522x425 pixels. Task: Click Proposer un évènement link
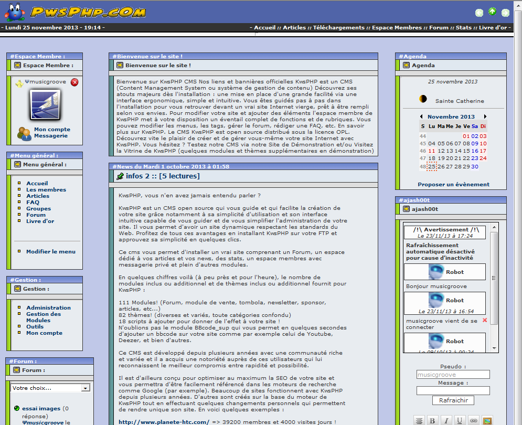coord(453,184)
